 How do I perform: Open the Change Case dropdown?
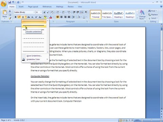[x=40, y=17]
